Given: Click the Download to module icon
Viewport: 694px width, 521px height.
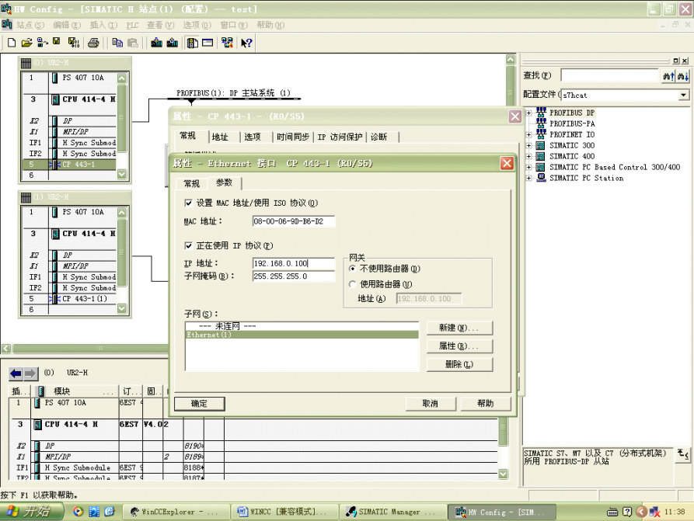Looking at the screenshot, I should point(156,43).
